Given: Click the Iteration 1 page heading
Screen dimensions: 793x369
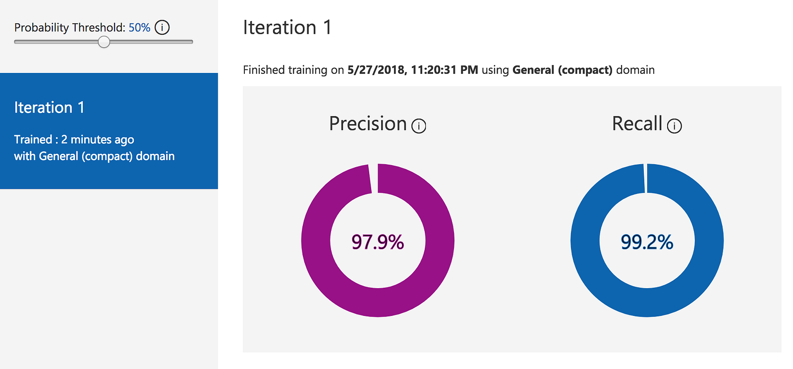Looking at the screenshot, I should pos(287,27).
